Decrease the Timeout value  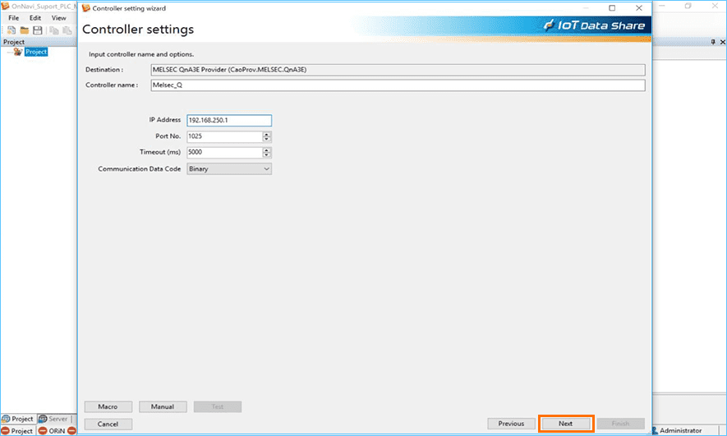[x=267, y=154]
